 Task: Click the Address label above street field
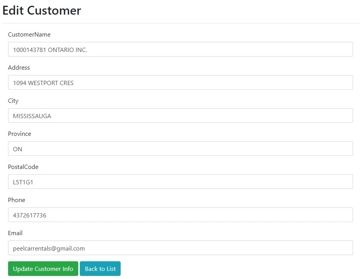[19, 68]
